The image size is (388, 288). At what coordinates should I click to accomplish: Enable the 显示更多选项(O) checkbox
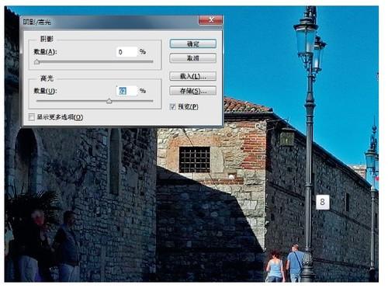click(32, 117)
